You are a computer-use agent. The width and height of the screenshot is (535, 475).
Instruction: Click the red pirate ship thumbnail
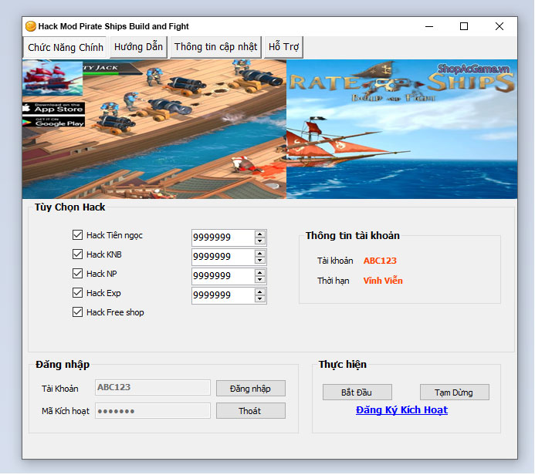coord(52,79)
